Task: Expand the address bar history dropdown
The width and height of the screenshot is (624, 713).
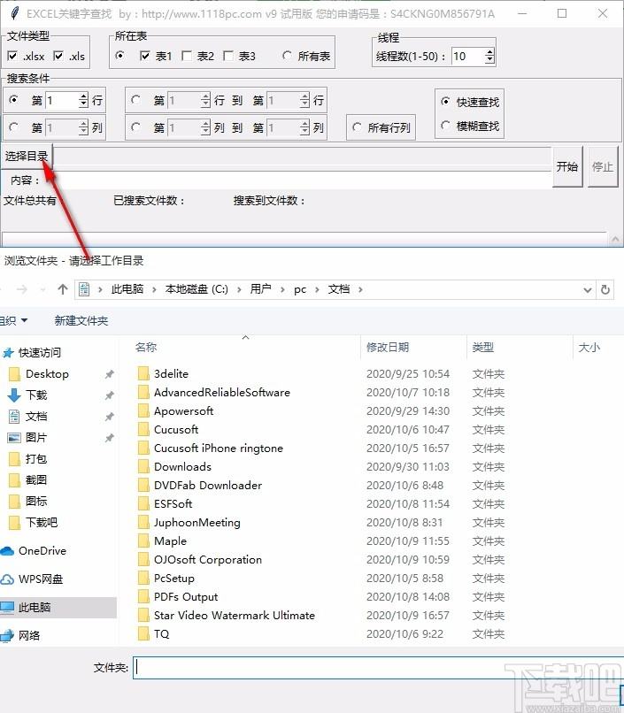Action: pyautogui.click(x=587, y=289)
